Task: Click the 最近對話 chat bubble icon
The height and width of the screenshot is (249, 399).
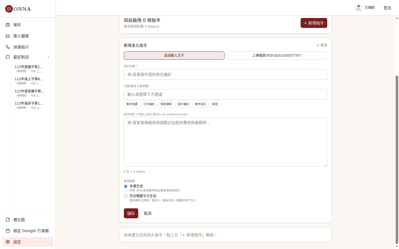Action: coord(8,57)
